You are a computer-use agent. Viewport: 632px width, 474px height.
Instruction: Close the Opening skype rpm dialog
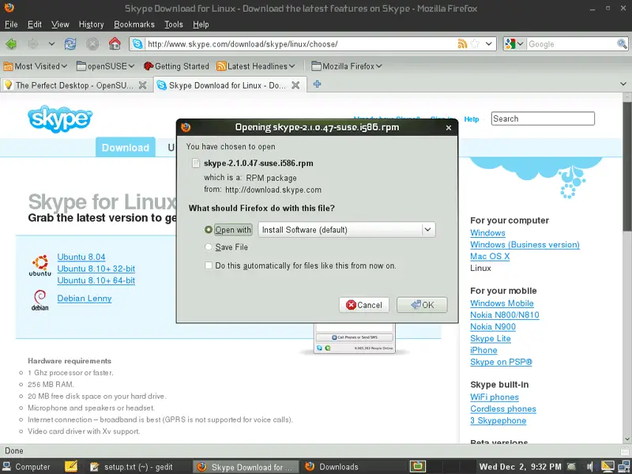[449, 128]
